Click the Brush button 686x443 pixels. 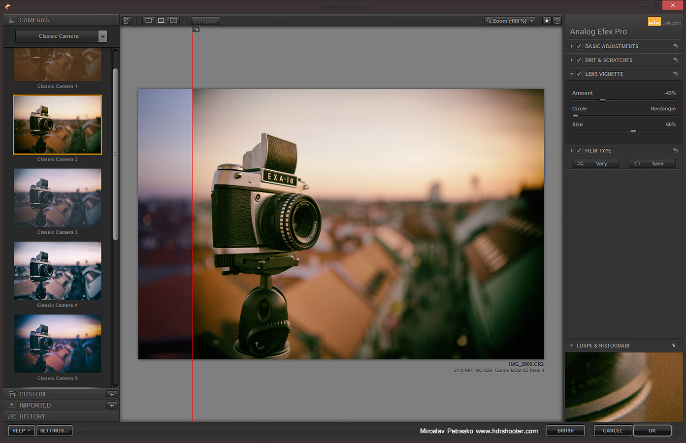(x=565, y=431)
